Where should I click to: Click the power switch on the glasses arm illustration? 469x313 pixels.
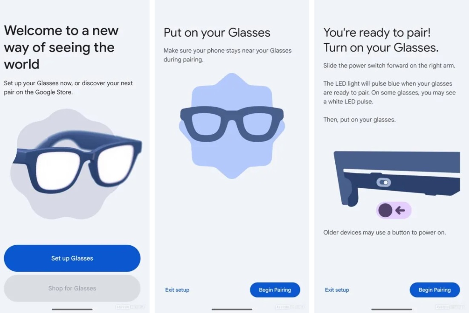384,182
